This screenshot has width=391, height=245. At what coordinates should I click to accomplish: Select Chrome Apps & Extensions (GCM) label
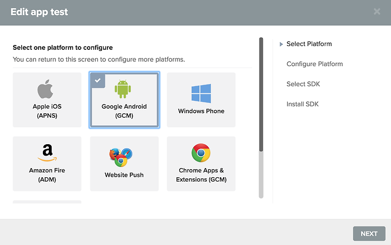tap(201, 175)
